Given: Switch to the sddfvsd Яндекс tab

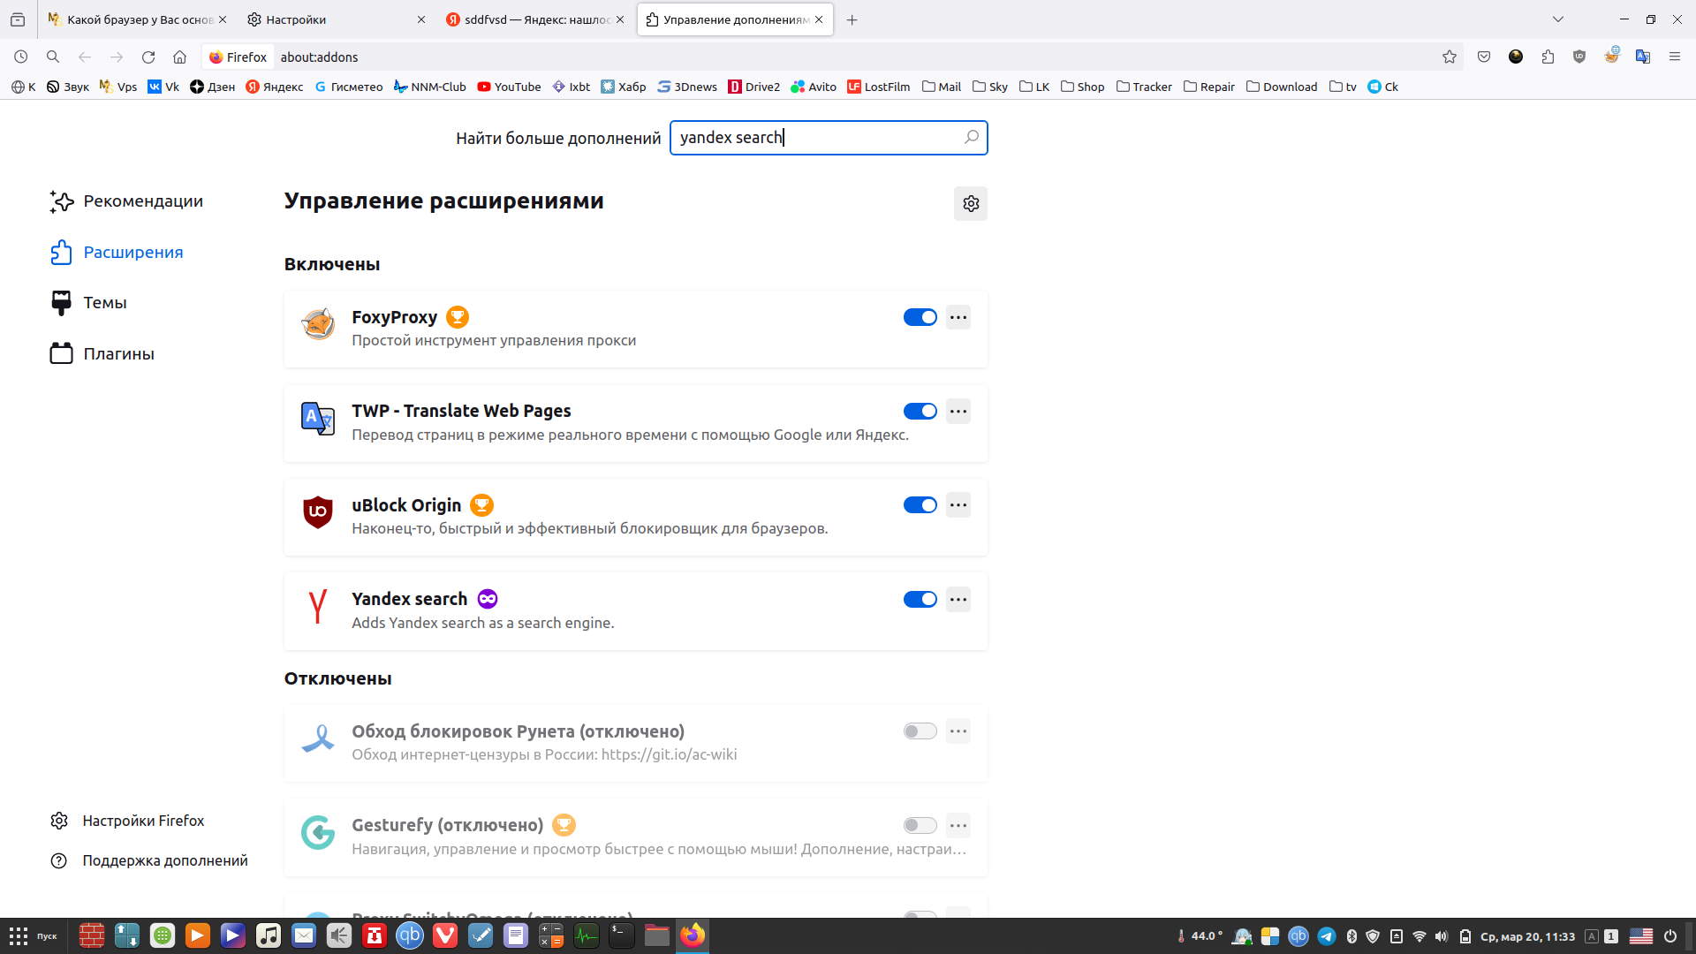Looking at the screenshot, I should (536, 19).
